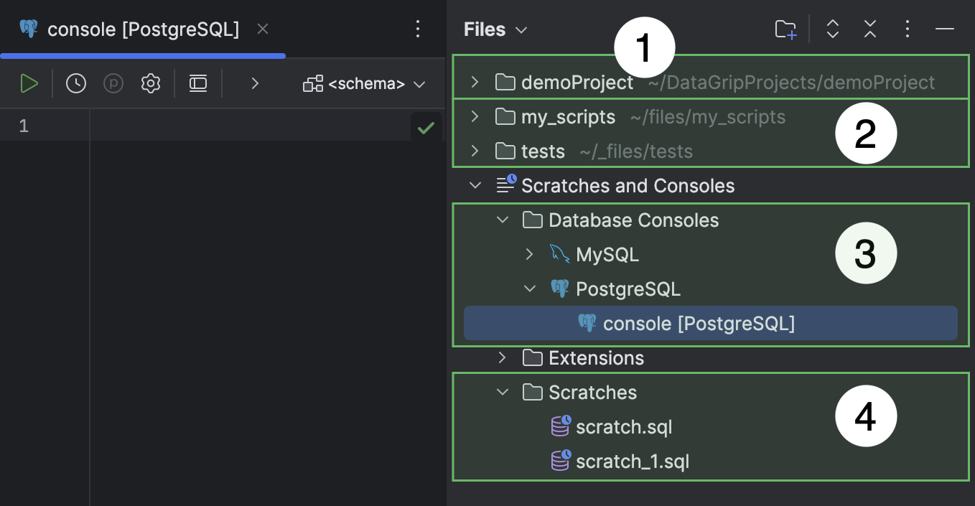Collapse the Scratches and Consoles node

pos(475,184)
